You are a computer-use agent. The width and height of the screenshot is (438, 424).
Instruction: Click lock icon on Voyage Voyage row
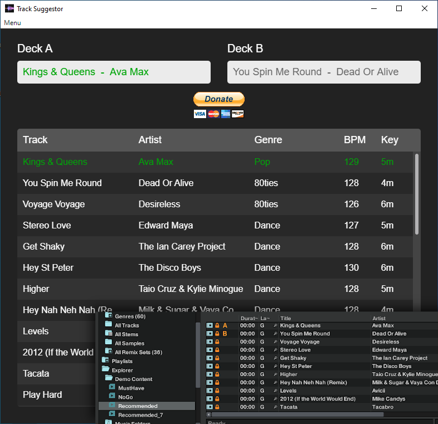pos(217,342)
